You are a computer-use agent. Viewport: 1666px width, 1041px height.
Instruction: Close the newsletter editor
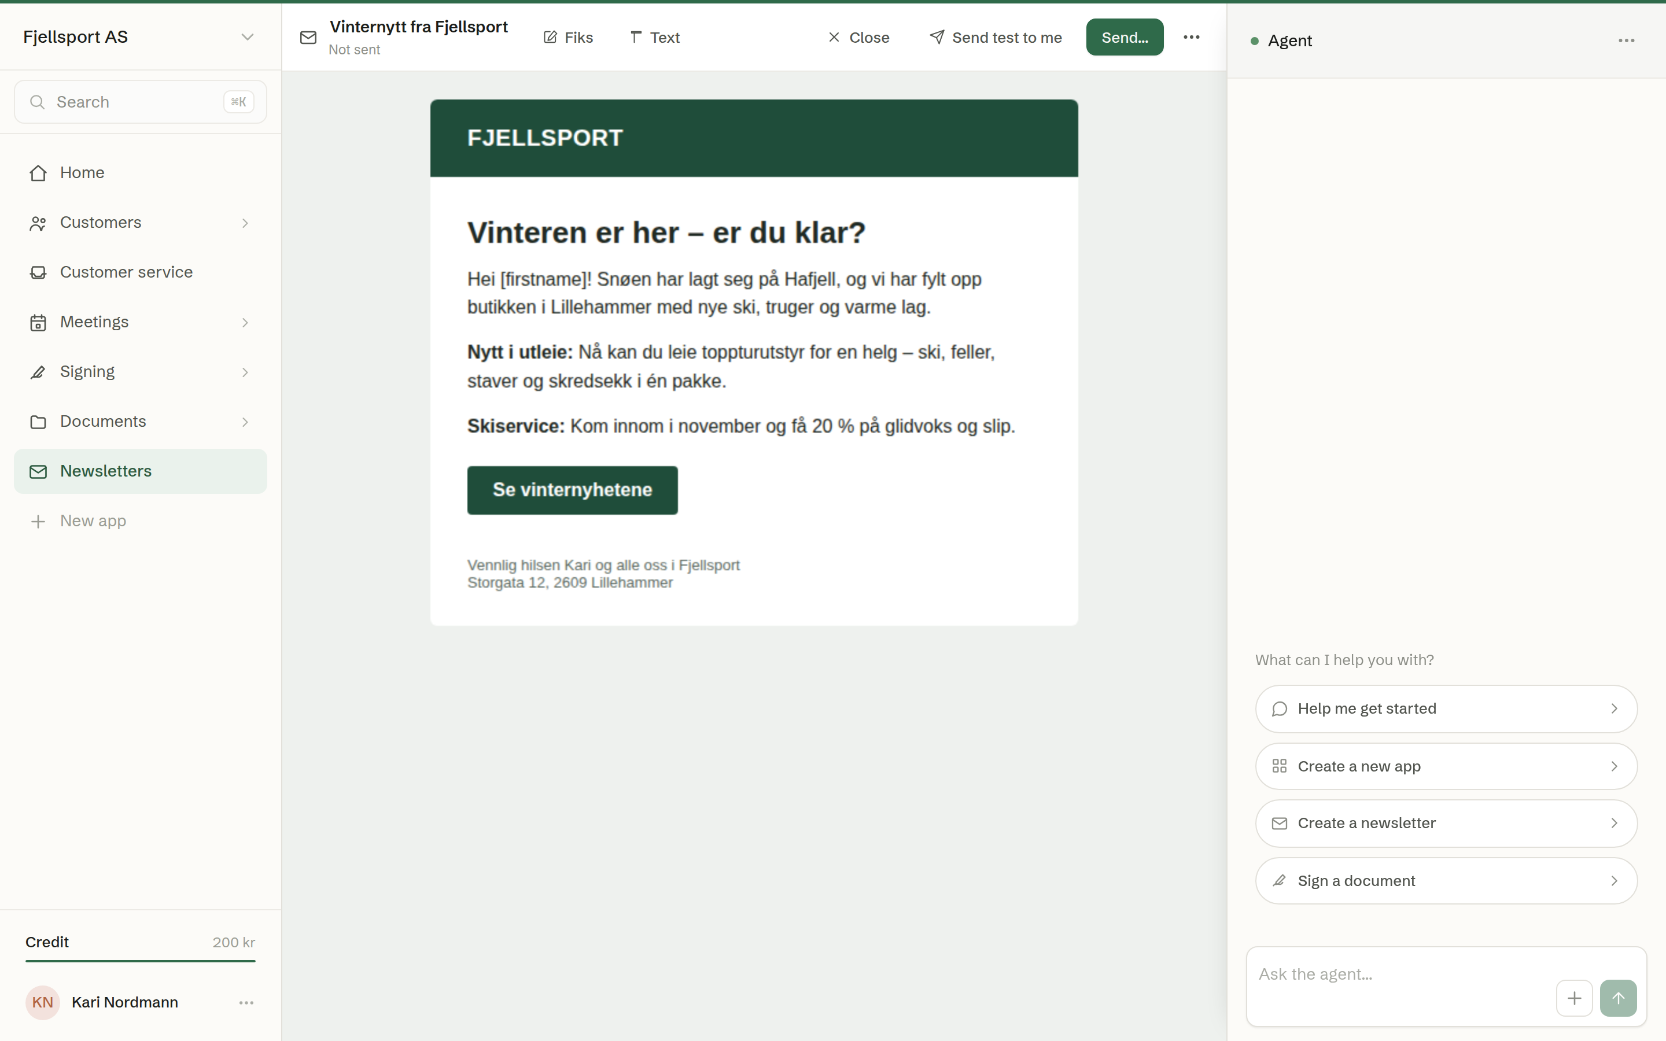pyautogui.click(x=858, y=37)
